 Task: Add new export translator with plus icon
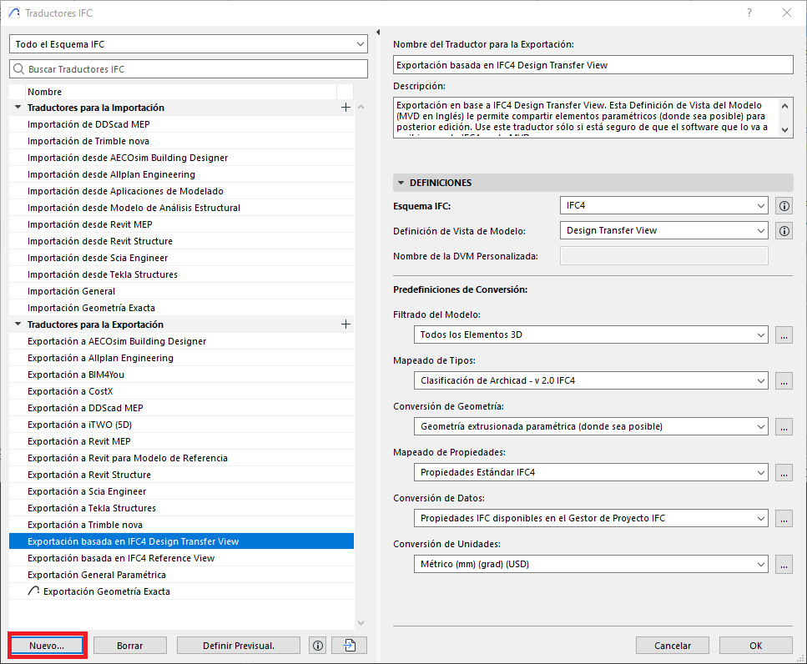345,324
